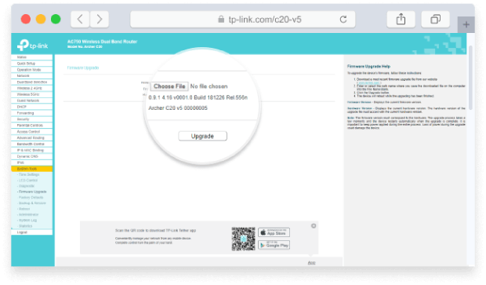The width and height of the screenshot is (486, 285).
Task: Open Time Settings under System Tools
Action: [x=29, y=174]
